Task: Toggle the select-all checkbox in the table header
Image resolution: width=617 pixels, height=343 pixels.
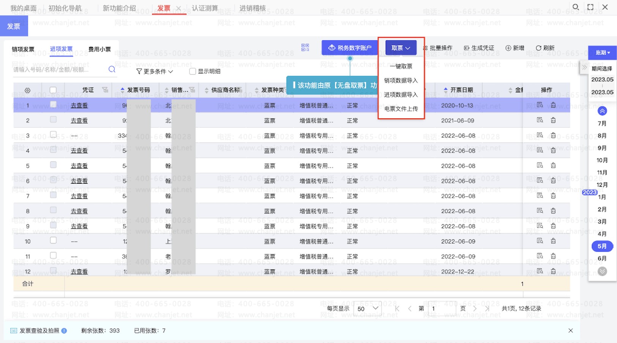Action: [53, 90]
